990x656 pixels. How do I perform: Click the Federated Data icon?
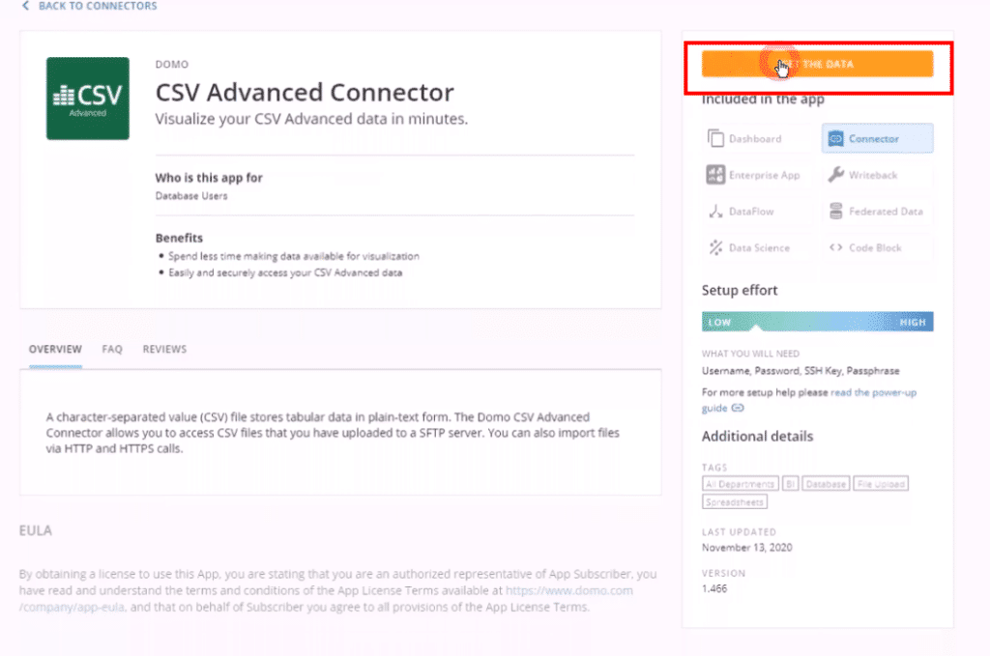tap(836, 212)
